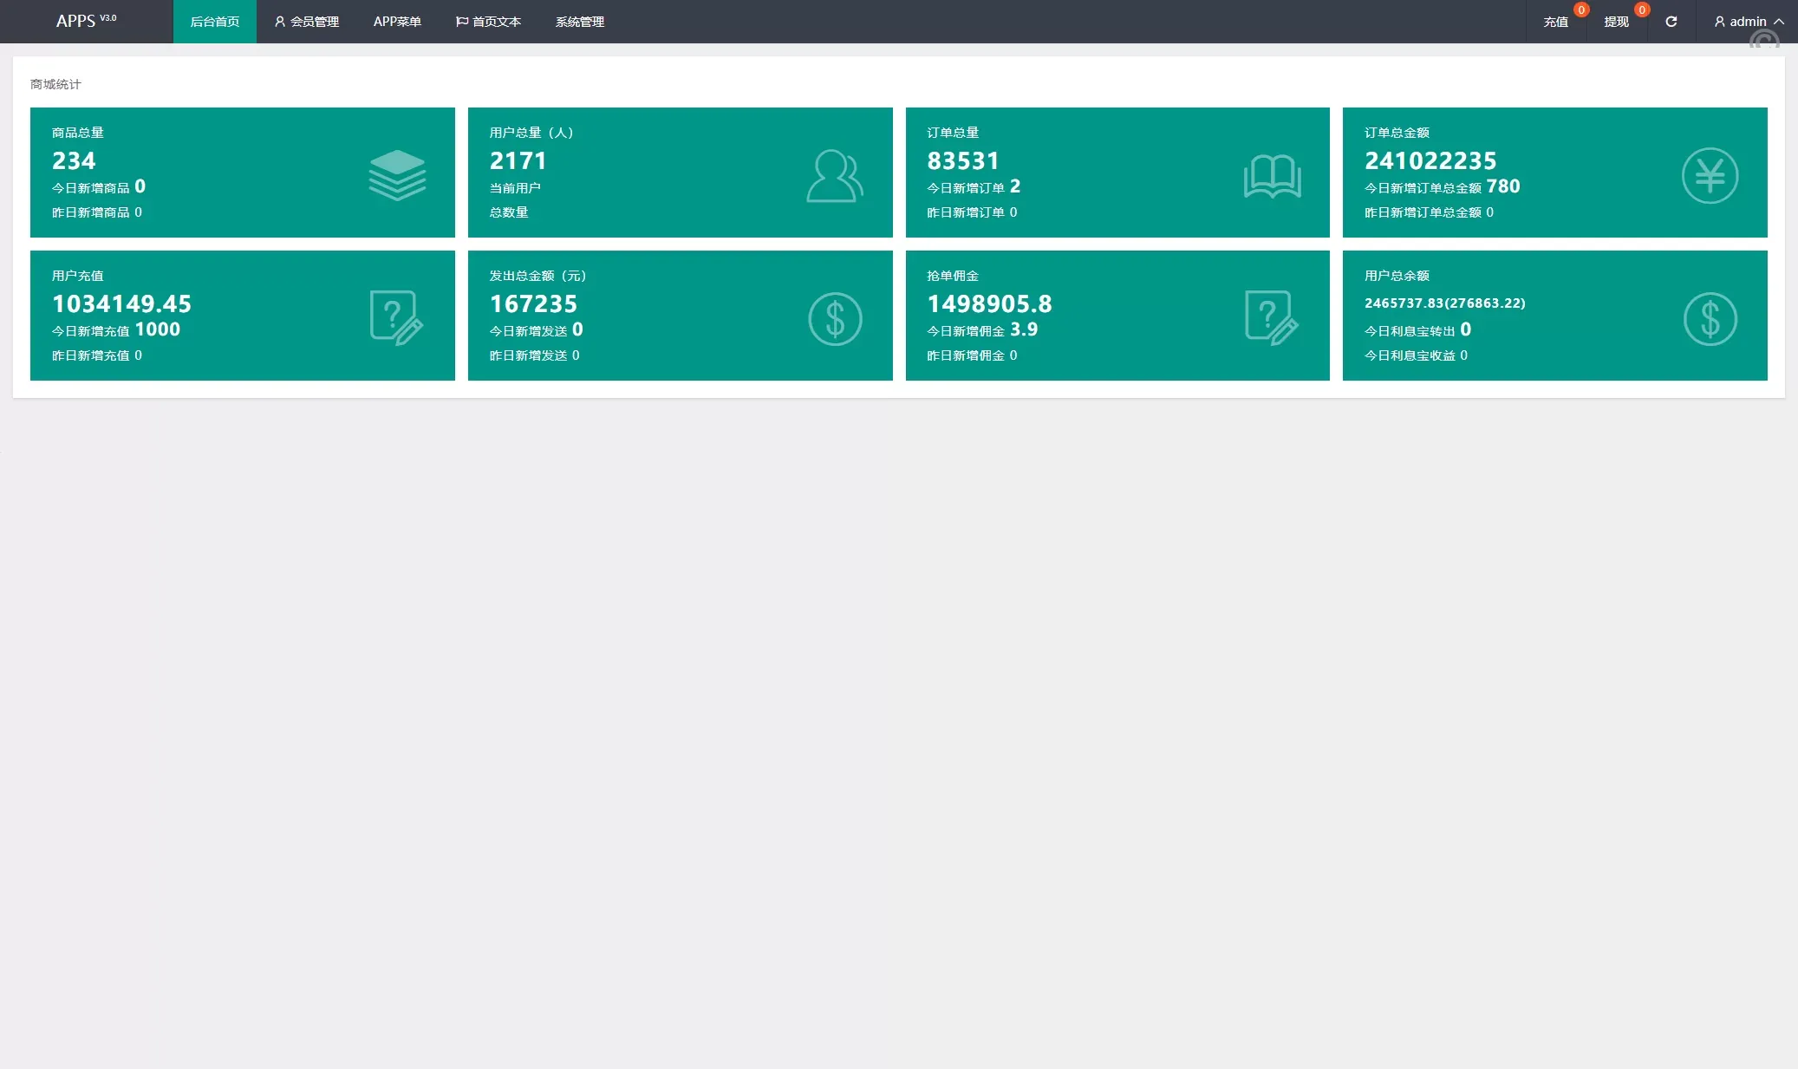Click dollar icon on 发出总金额 card
The width and height of the screenshot is (1798, 1069).
point(834,319)
